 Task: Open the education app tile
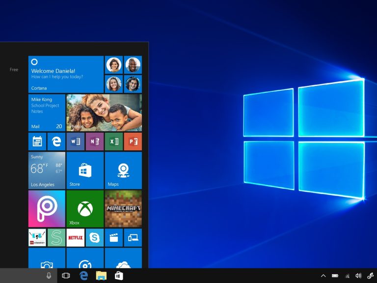[37, 237]
